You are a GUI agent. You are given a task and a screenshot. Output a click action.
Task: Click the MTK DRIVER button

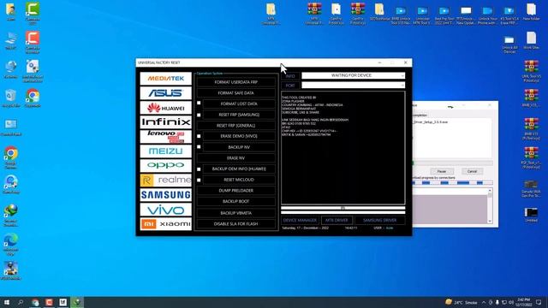tap(337, 221)
